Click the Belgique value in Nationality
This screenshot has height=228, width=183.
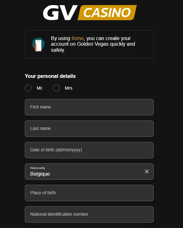coord(40,174)
